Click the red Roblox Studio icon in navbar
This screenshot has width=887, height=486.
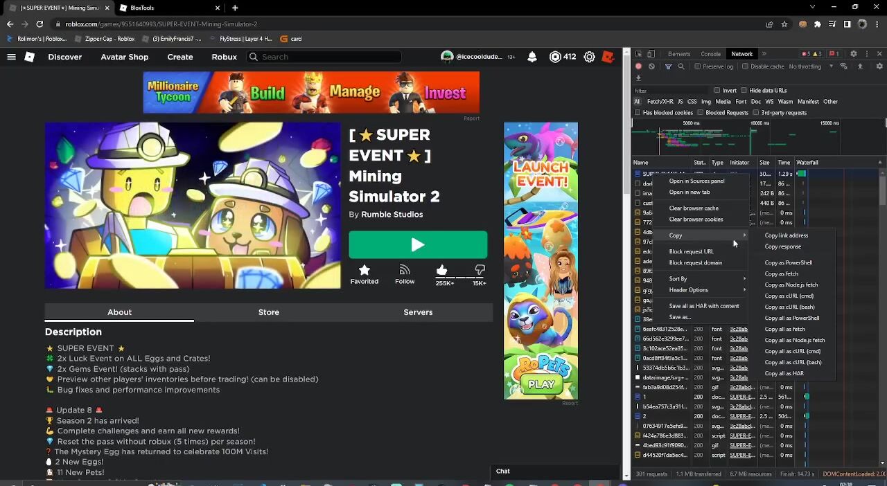pos(608,57)
